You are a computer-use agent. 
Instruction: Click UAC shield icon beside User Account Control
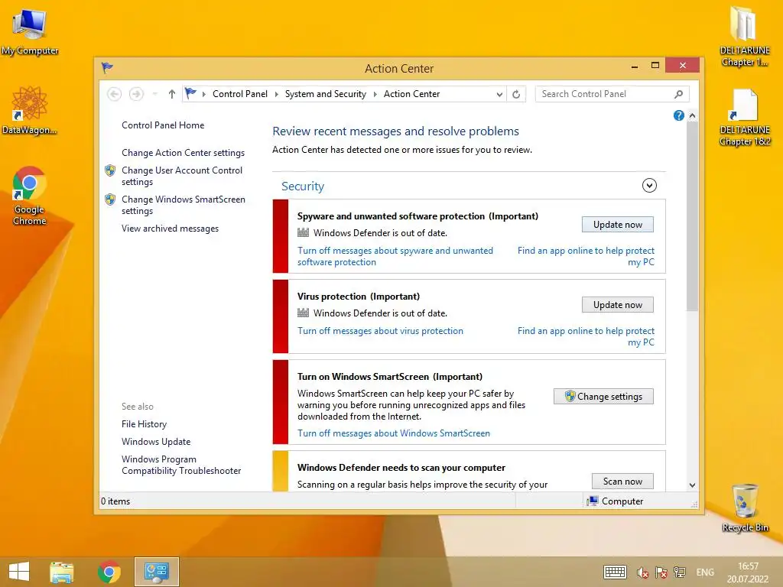(x=110, y=170)
